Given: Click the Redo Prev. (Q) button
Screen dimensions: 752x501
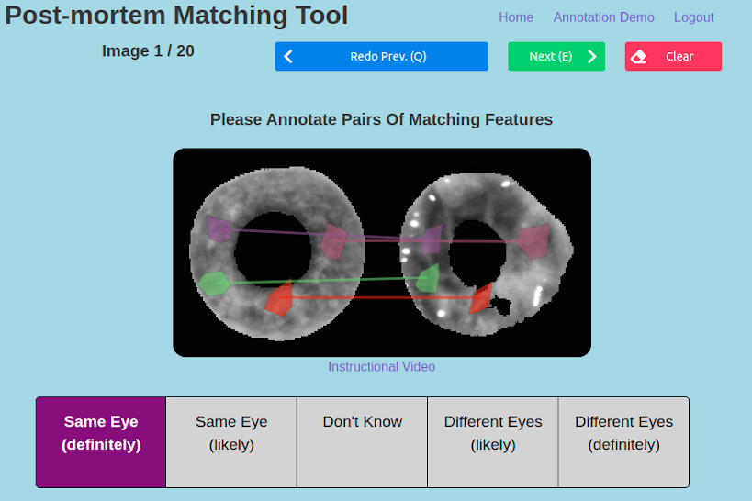Looking at the screenshot, I should pyautogui.click(x=382, y=57).
